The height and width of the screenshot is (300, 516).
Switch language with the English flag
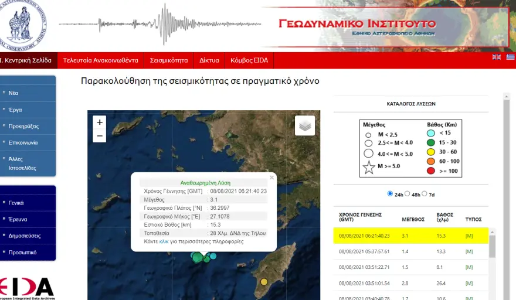[497, 57]
